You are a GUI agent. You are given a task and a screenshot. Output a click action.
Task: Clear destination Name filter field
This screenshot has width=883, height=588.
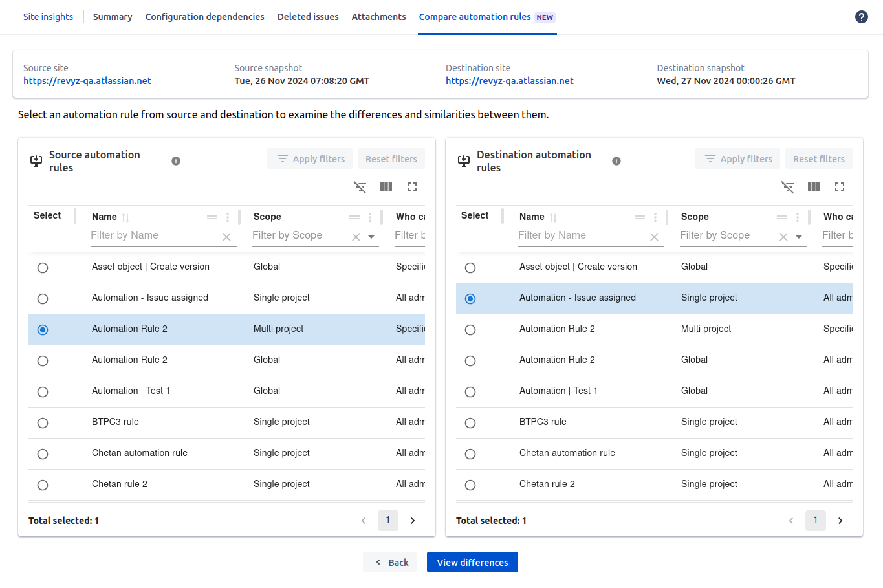tap(654, 237)
